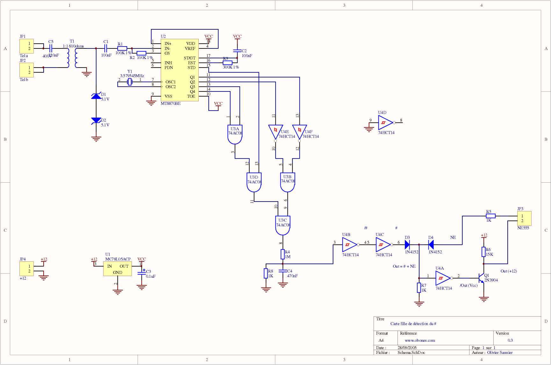Select the R3 300K resistor
Image resolution: width=551 pixels, height=365 pixels.
point(227,63)
